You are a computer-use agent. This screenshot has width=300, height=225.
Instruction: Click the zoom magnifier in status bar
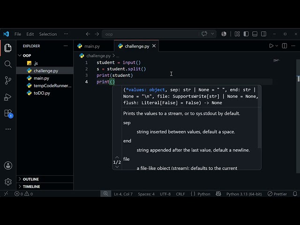point(105,194)
